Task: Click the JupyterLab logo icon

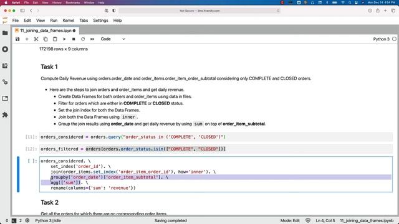Action: tap(5, 21)
